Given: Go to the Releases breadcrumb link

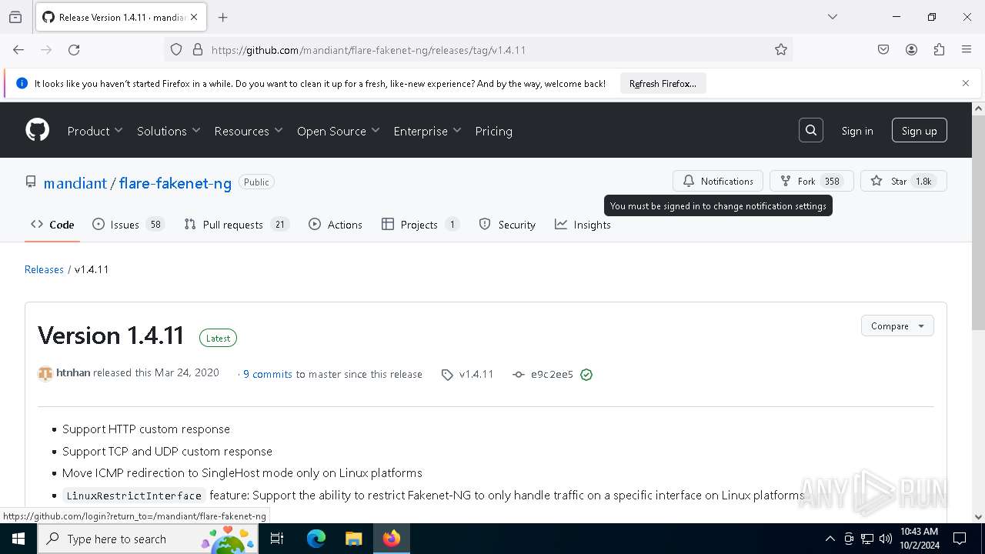Looking at the screenshot, I should tap(44, 269).
